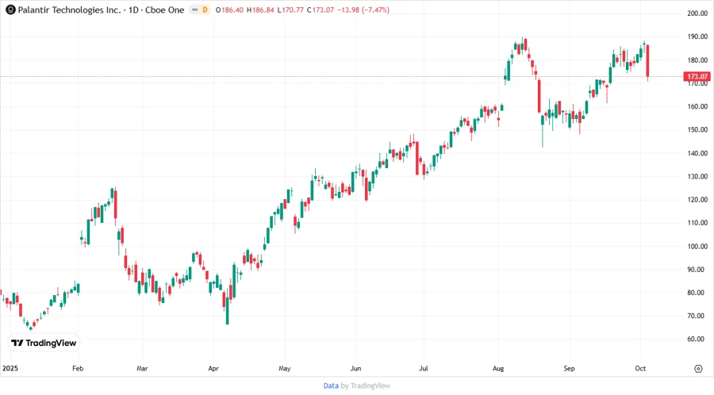Click the 200.00 label on the price axis
This screenshot has width=714, height=395.
pyautogui.click(x=697, y=13)
